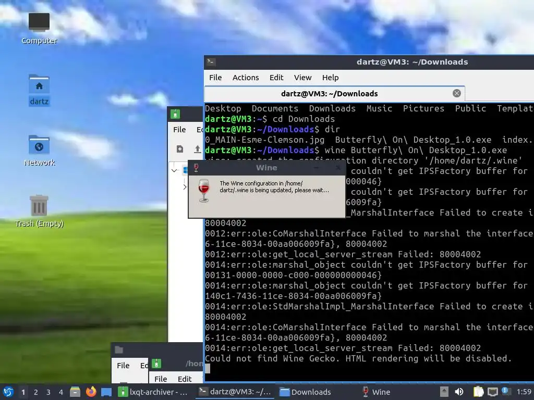Image resolution: width=534 pixels, height=400 pixels.
Task: Switch to the lxqt-archiver taskbar entry
Action: tap(154, 392)
